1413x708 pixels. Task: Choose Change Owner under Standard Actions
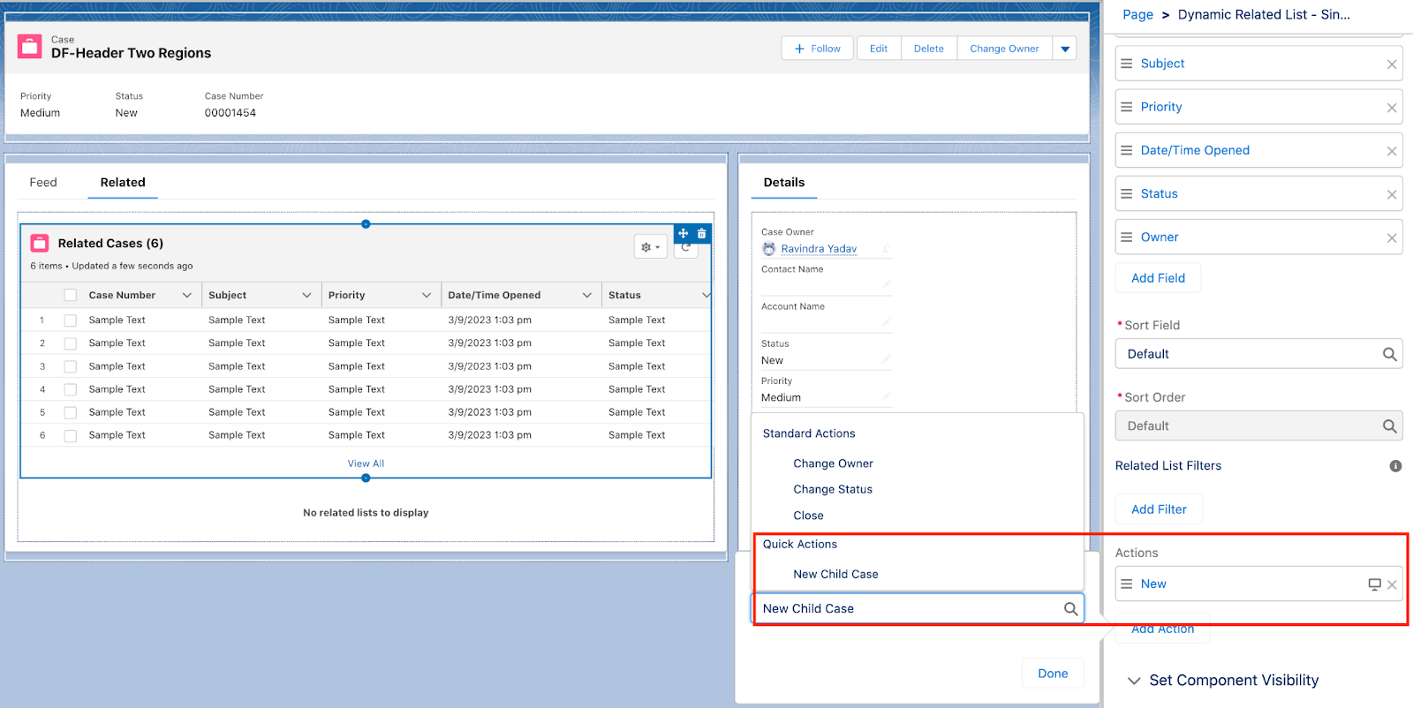(833, 463)
